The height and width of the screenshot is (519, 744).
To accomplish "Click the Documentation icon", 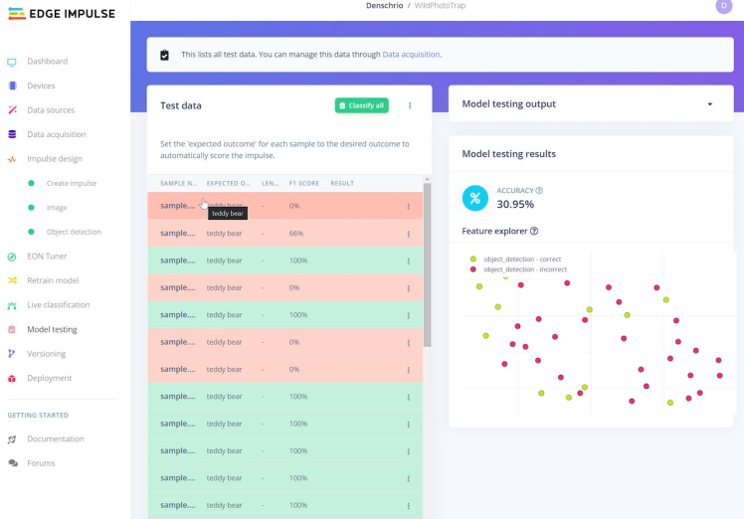I will click(x=12, y=439).
